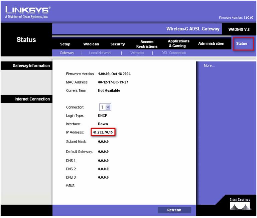This screenshot has width=257, height=218.
Task: Click the WINS label
Action: coord(71,186)
